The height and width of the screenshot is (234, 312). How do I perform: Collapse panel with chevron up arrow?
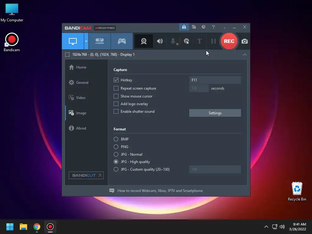245,55
